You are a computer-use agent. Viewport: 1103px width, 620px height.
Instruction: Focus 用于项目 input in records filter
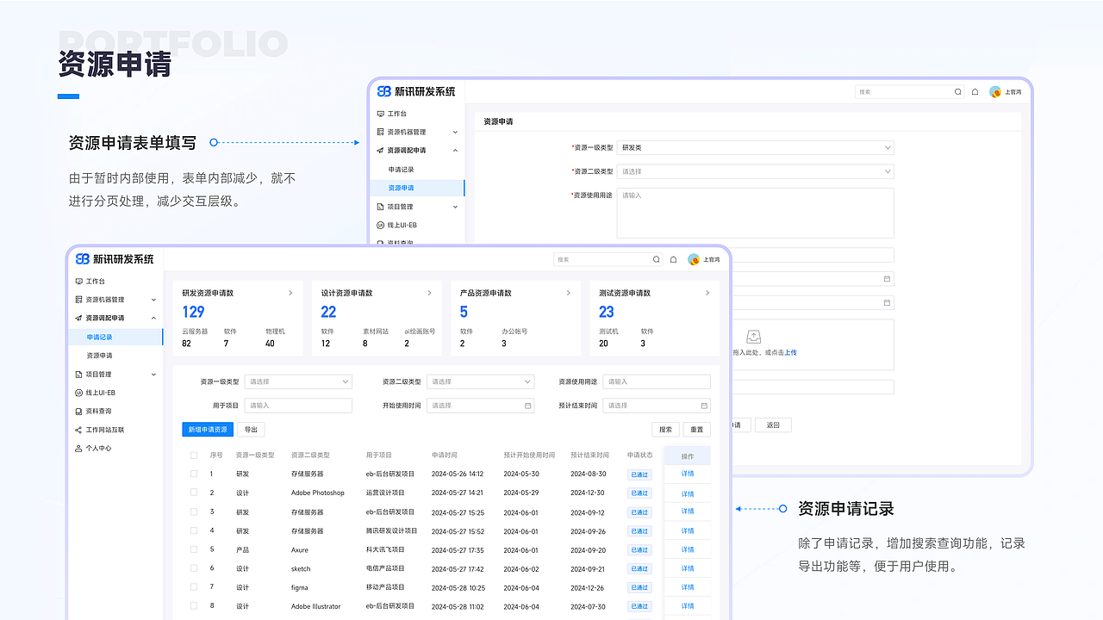pos(298,406)
